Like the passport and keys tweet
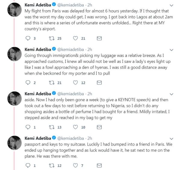 tap(75, 165)
